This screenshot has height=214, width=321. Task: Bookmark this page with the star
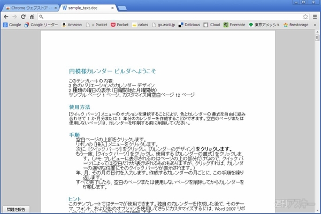(305, 17)
